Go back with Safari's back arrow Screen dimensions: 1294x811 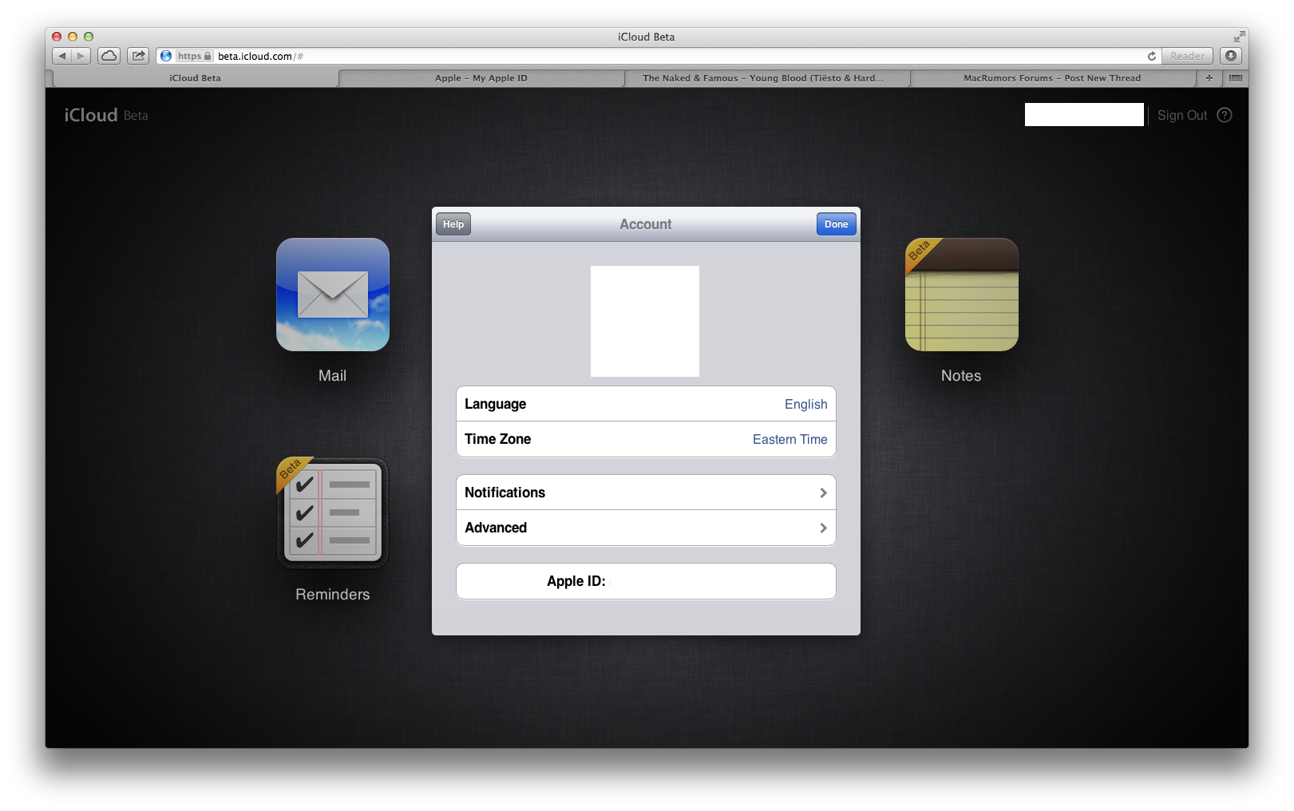coord(62,56)
